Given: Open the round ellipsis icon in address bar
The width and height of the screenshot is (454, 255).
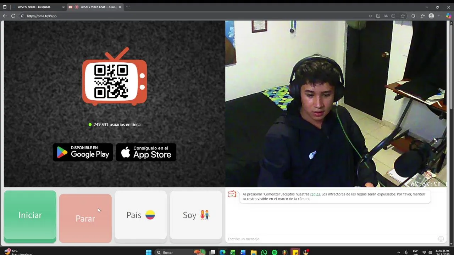Looking at the screenshot, I should (x=393, y=16).
